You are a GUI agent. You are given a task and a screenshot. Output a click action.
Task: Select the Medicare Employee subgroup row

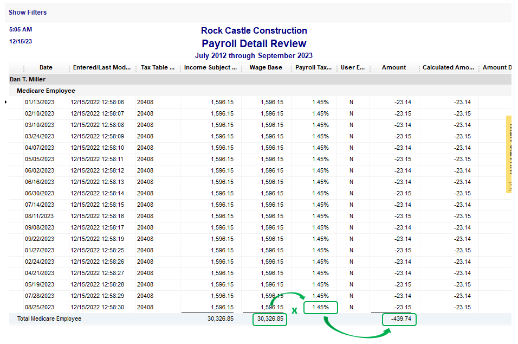click(46, 91)
